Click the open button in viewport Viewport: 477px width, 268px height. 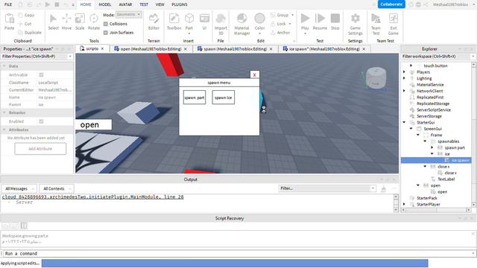coord(93,124)
